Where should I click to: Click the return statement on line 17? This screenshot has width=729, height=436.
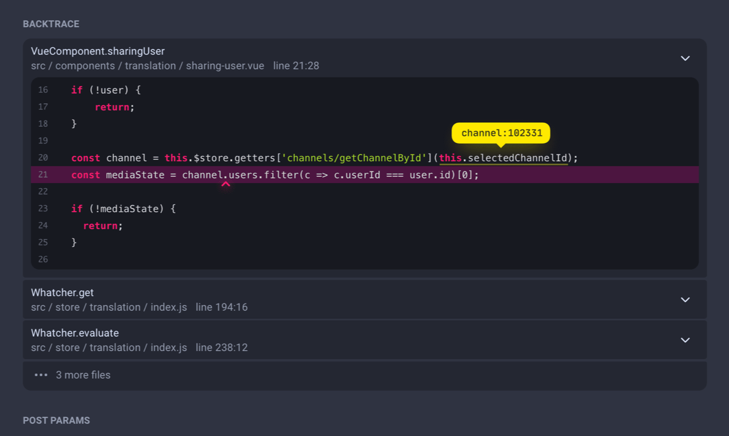tap(114, 107)
